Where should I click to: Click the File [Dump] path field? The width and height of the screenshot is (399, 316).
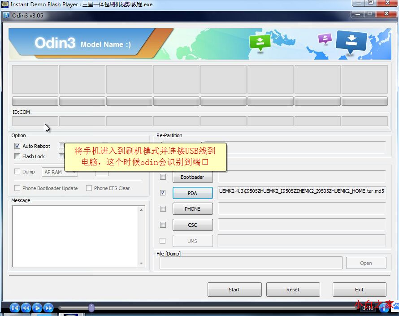click(251, 263)
